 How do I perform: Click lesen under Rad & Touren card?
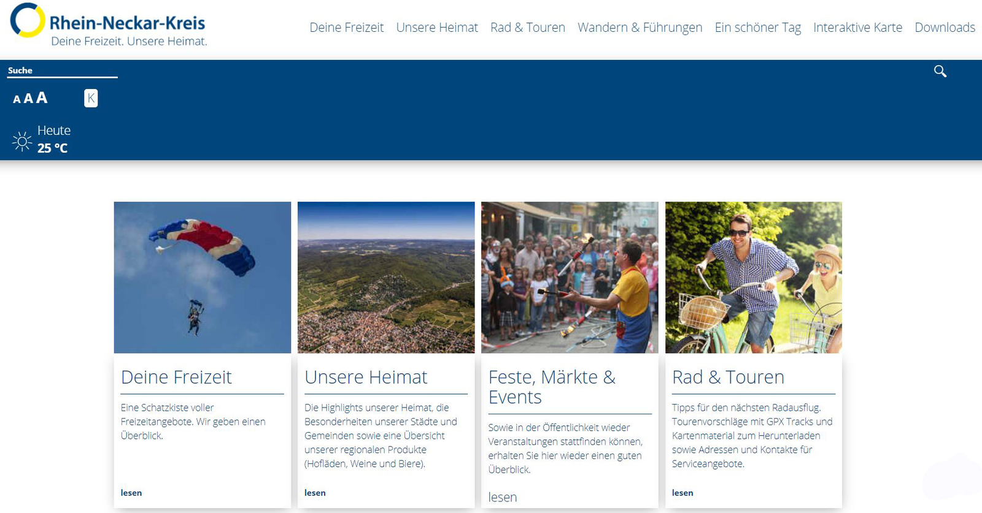682,493
